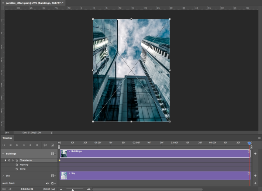
Task: Click the work area end handle
Action: click(251, 147)
